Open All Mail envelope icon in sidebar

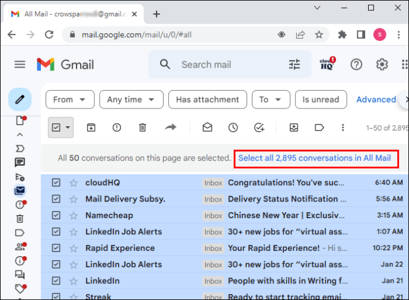coord(20,190)
